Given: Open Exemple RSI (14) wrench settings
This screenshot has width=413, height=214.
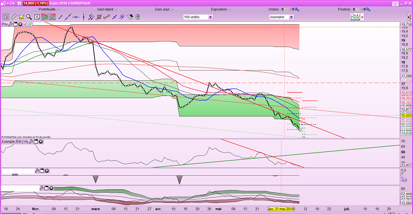Looking at the screenshot, I should [31, 141].
